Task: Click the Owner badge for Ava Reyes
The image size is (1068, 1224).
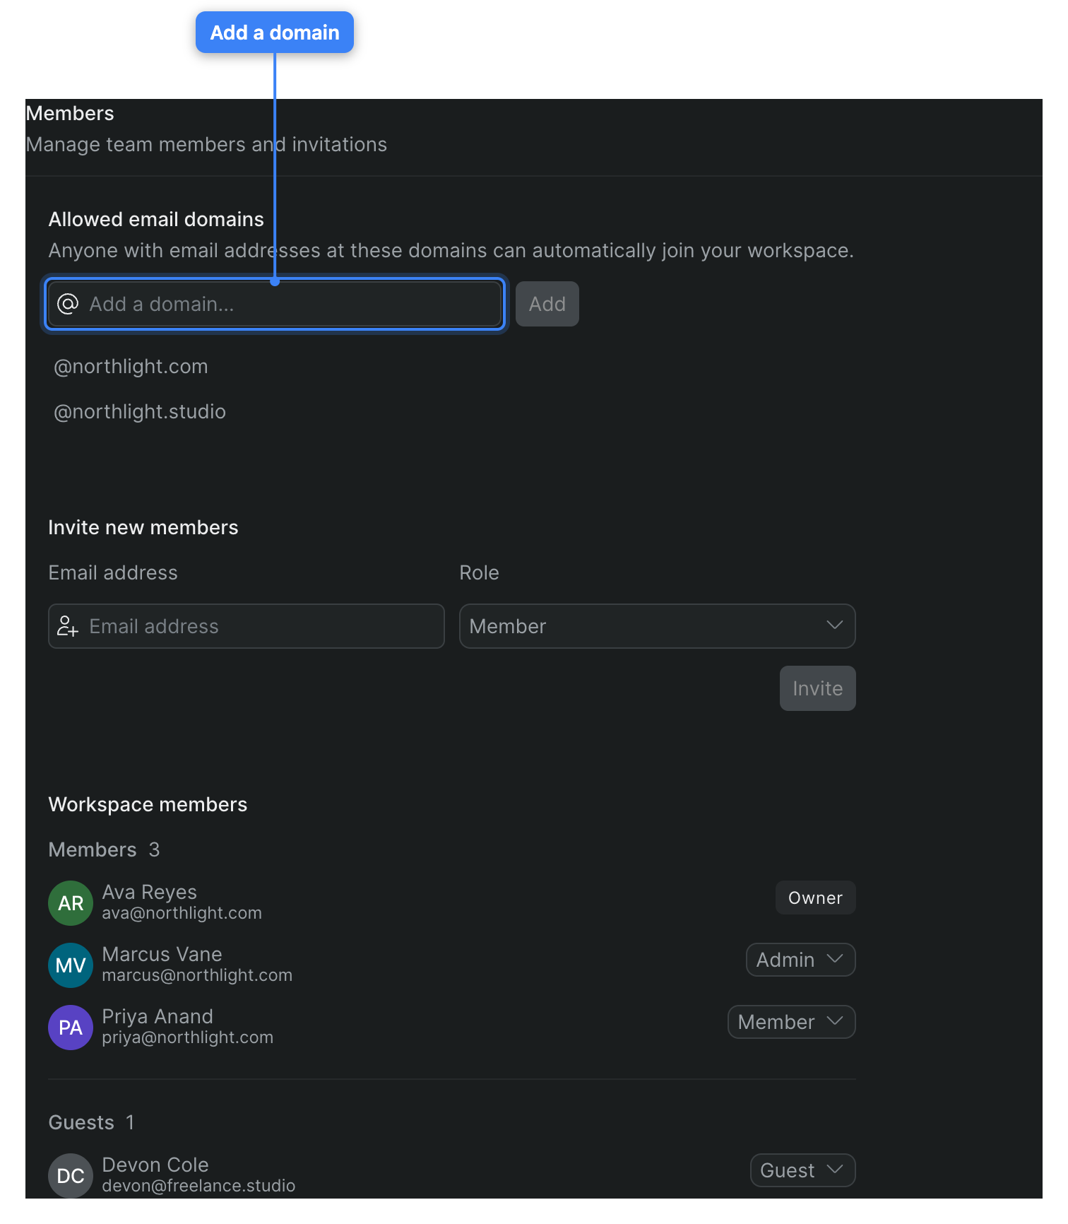Action: point(816,898)
